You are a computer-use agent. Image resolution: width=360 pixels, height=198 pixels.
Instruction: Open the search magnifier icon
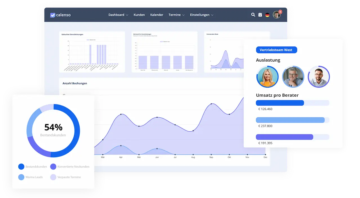click(253, 15)
